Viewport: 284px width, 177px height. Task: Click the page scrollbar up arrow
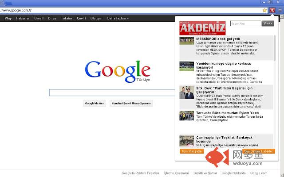click(282, 16)
